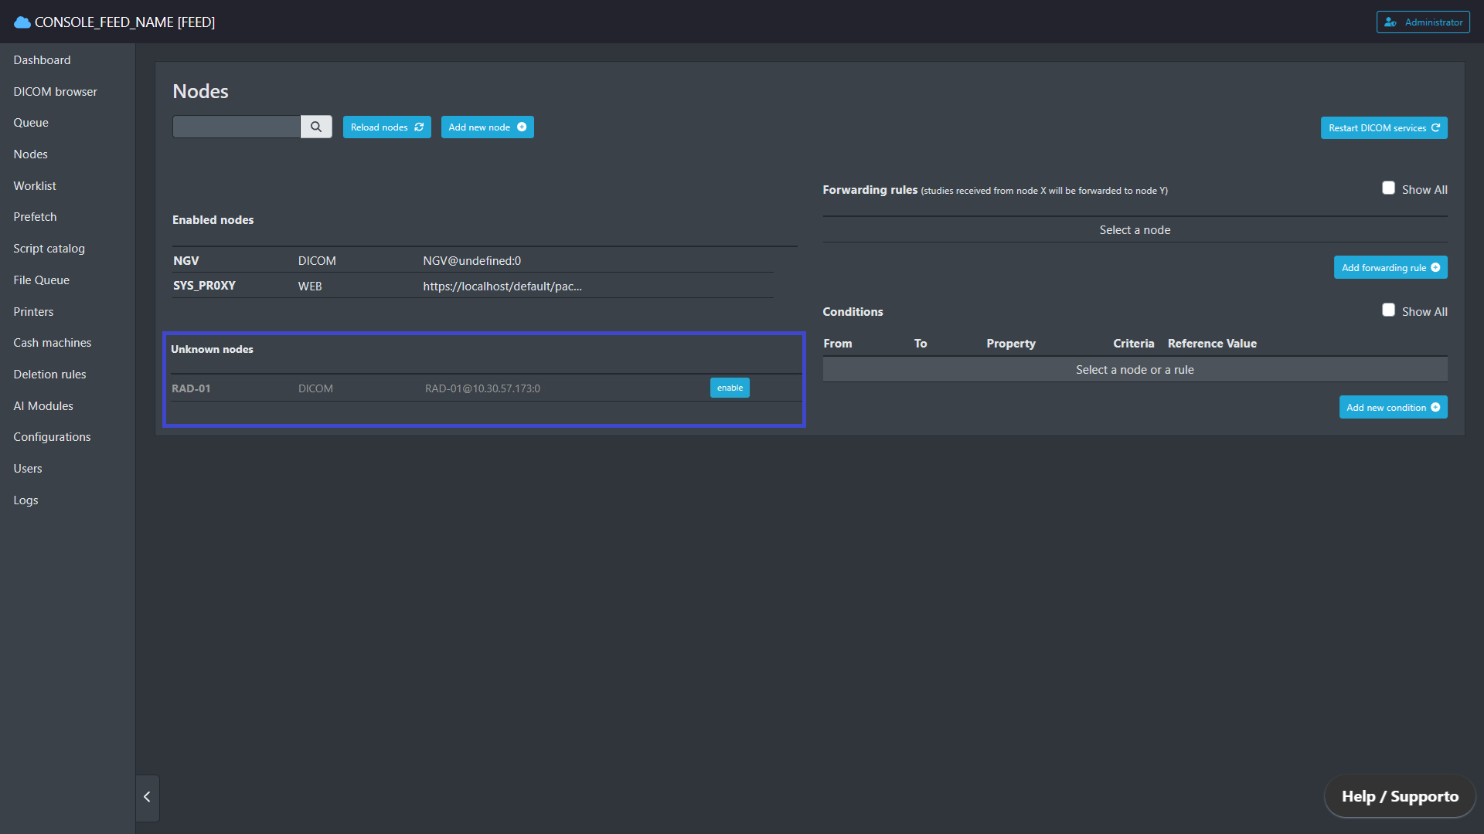Click the cloud logo icon
Viewport: 1484px width, 834px height.
(22, 22)
